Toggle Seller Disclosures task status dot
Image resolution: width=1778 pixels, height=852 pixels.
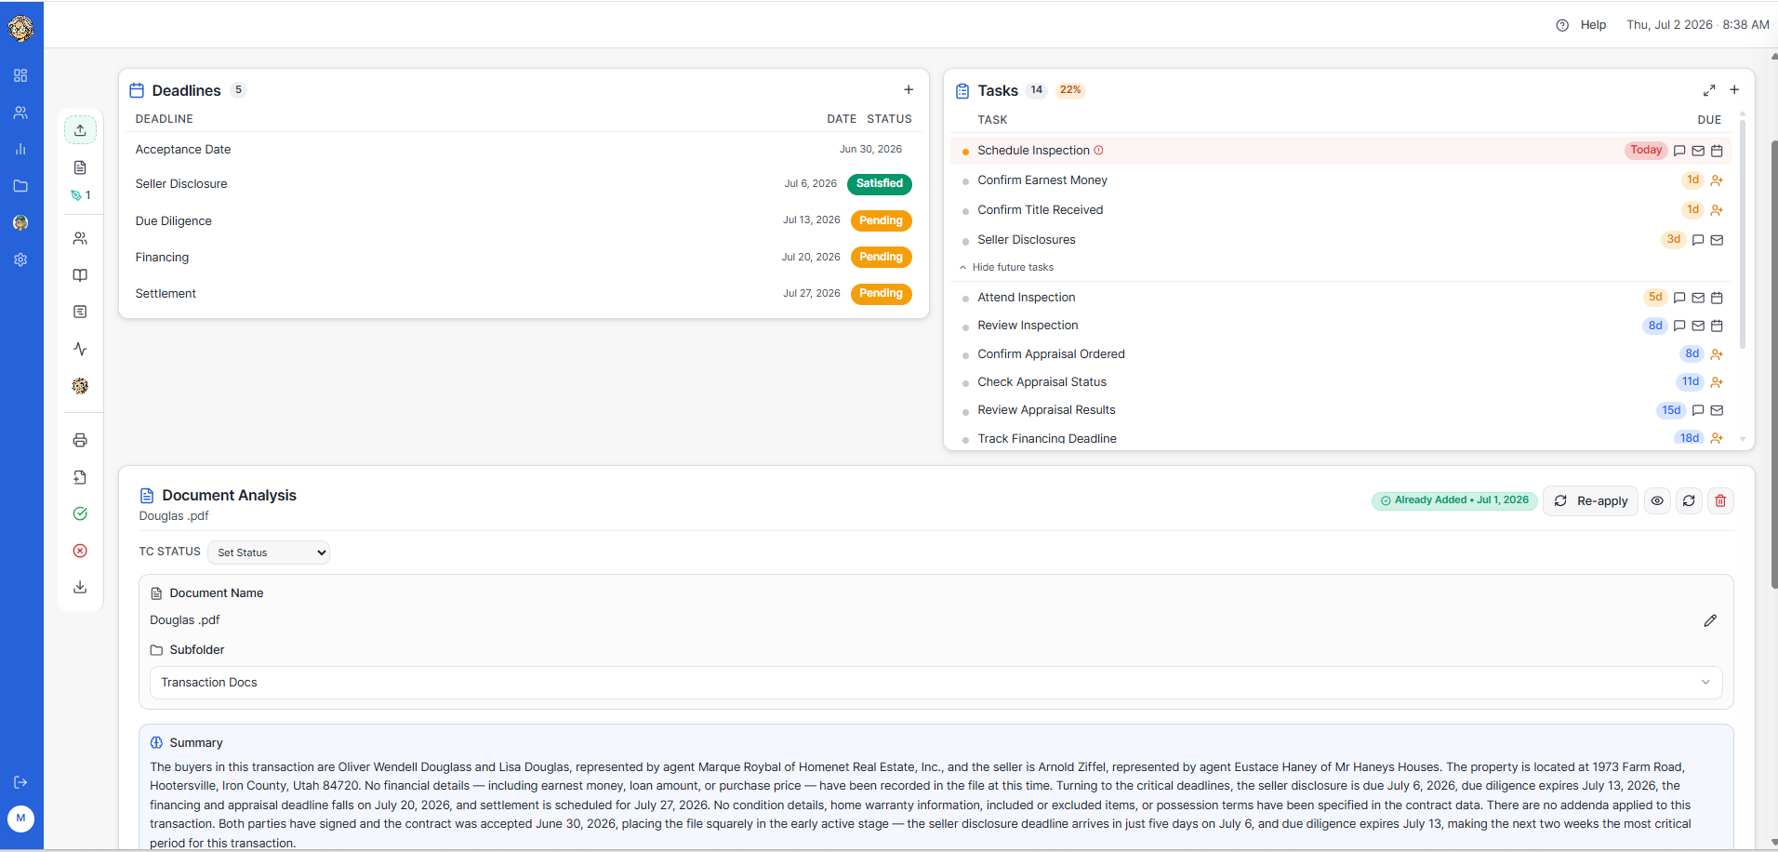point(965,241)
